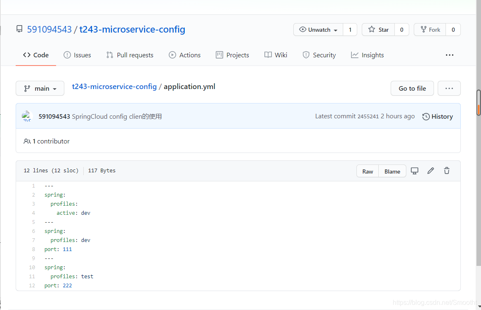Screen dimensions: 481x310
Task: Click the Unwatch button
Action: [x=318, y=30]
